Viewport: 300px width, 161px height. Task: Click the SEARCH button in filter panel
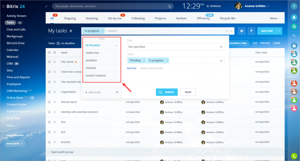click(x=167, y=92)
